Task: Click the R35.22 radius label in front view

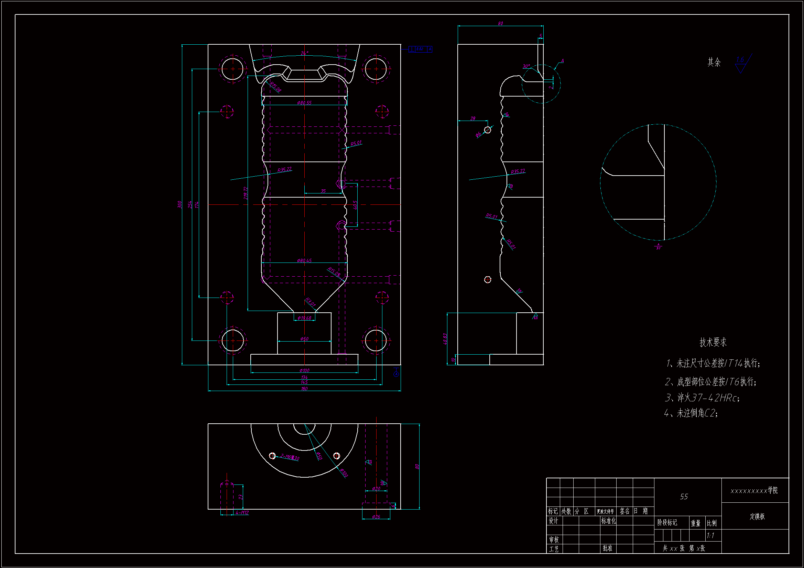Action: point(284,170)
